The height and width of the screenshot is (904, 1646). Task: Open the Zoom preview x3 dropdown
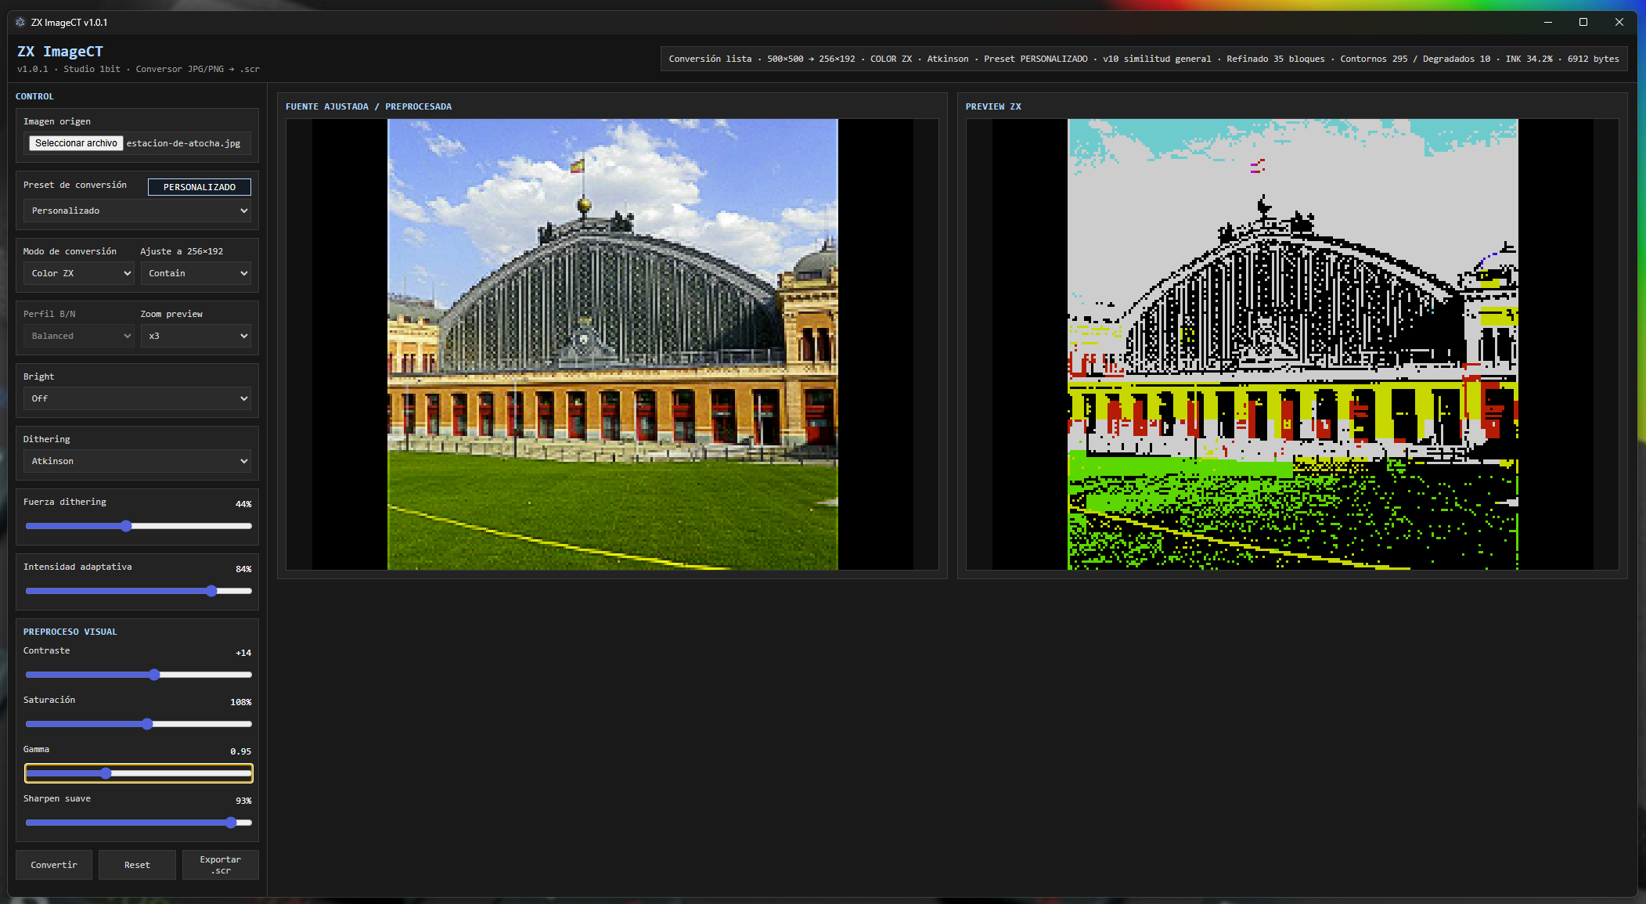[196, 336]
